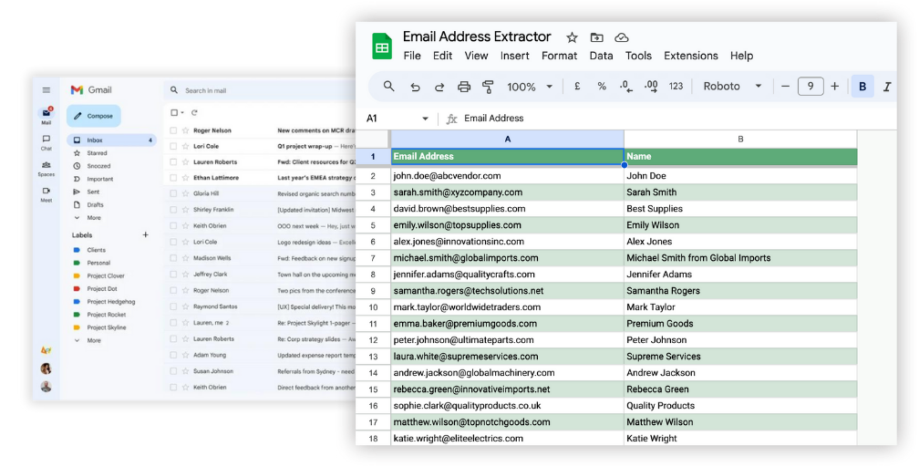Open Spaces in Gmail sidebar
The height and width of the screenshot is (467, 919).
tap(46, 169)
